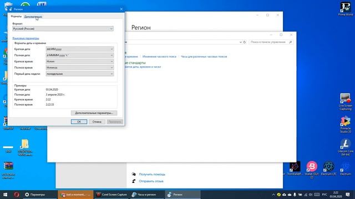This screenshot has width=355, height=199.
Task: Open Pinnacle Studio 20 desktop shortcut
Action: click(345, 124)
